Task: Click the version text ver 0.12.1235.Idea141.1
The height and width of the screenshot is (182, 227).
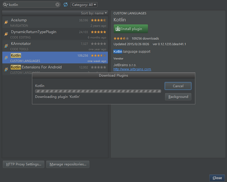Action: 169,44
